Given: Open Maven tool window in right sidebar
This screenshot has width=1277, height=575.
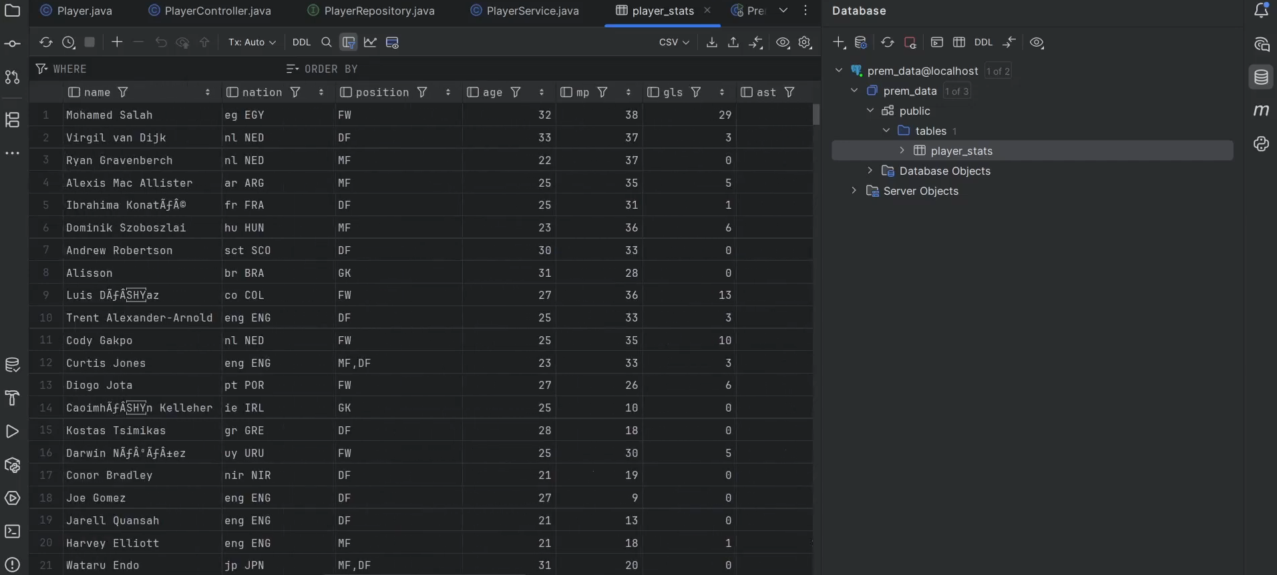Looking at the screenshot, I should click(x=1261, y=111).
